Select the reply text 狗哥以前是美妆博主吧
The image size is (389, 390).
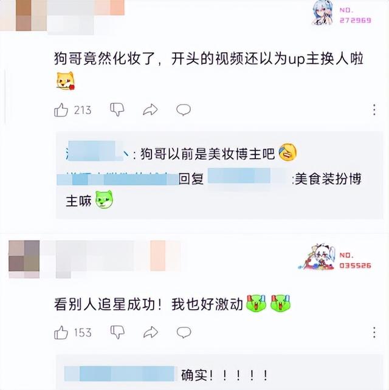pyautogui.click(x=207, y=153)
